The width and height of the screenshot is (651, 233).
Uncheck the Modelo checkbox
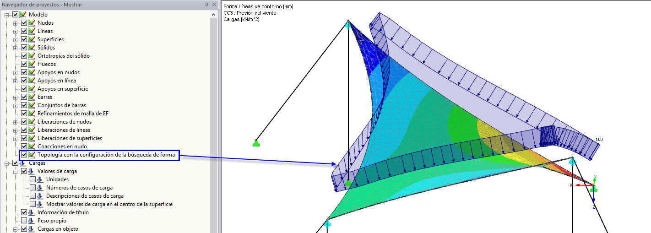click(x=16, y=15)
